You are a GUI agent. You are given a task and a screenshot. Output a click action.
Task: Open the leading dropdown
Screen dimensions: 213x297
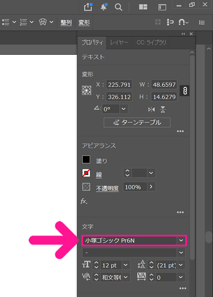click(181, 265)
